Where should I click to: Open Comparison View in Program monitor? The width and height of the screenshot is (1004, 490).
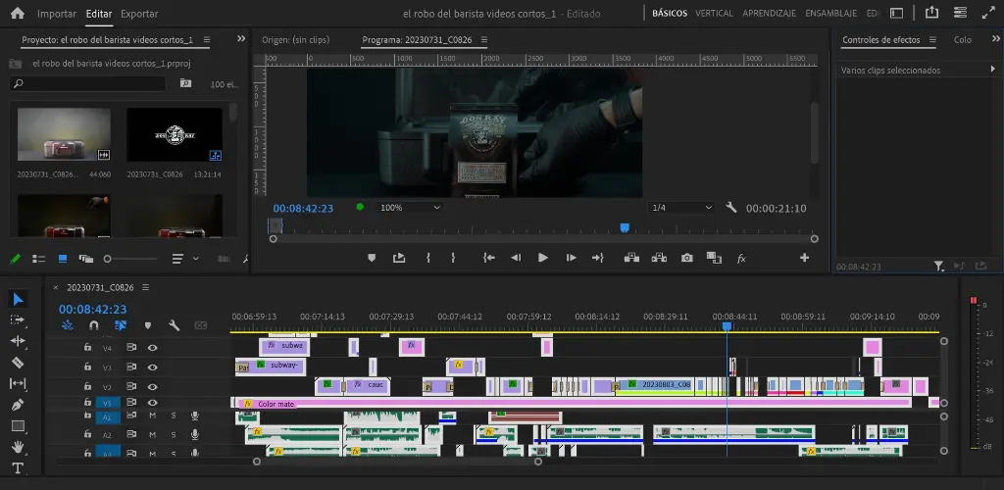714,258
